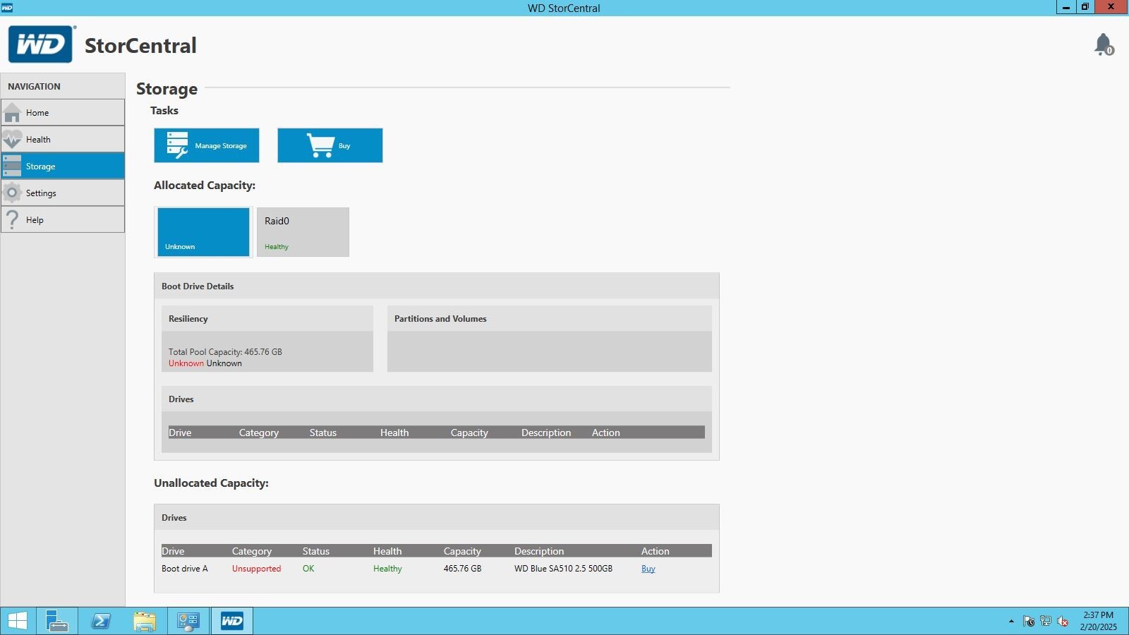Click the WD StorCentral taskbar icon
Screen dimensions: 1129x635
click(231, 621)
